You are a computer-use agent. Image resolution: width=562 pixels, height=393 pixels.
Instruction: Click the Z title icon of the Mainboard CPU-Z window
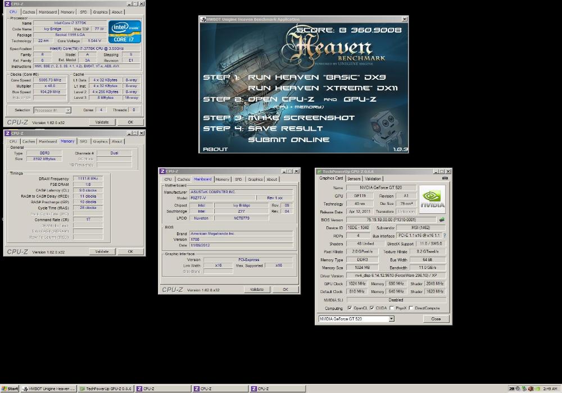coord(163,171)
